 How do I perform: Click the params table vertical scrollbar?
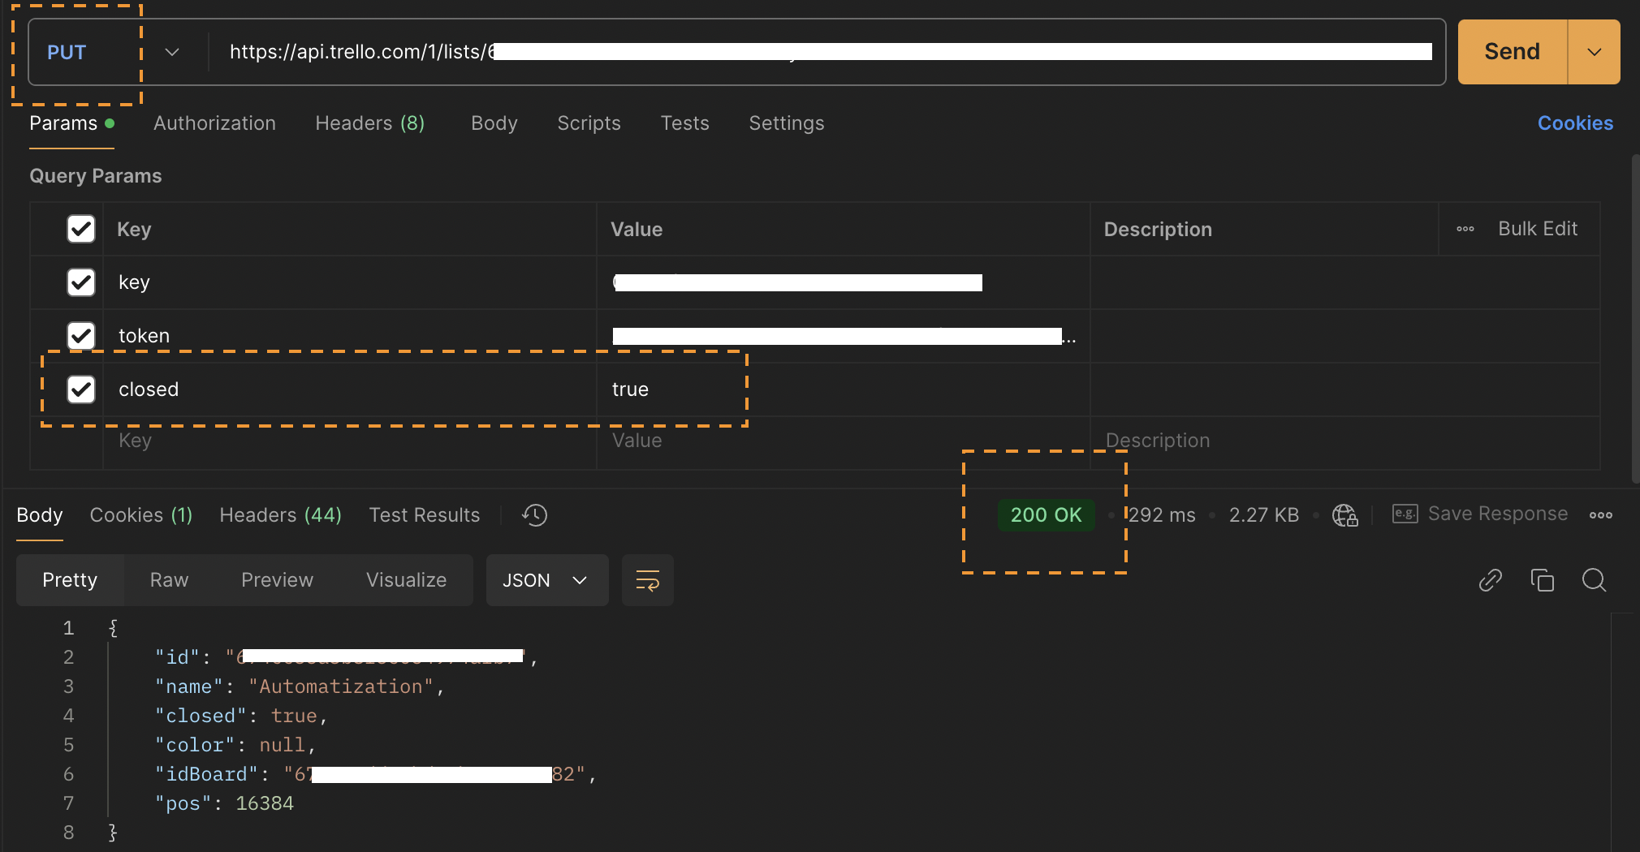pyautogui.click(x=1635, y=318)
